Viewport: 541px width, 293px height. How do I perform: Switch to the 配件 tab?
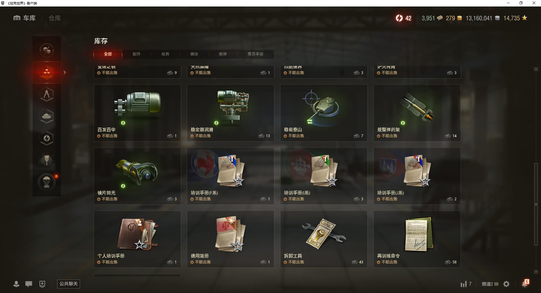[x=137, y=54]
